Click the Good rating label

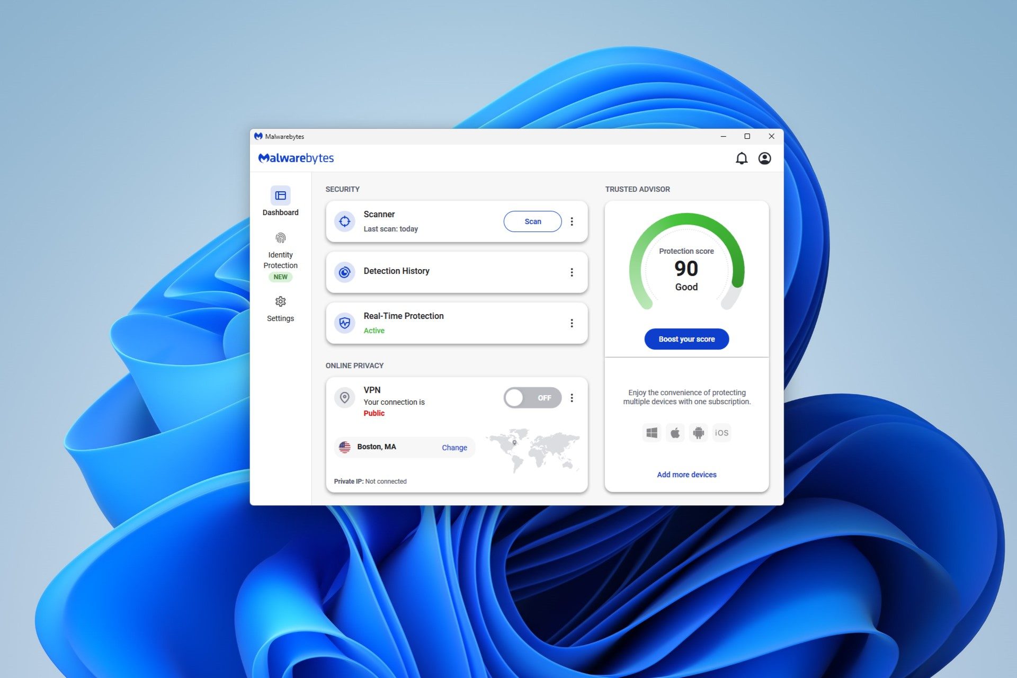[x=686, y=287]
